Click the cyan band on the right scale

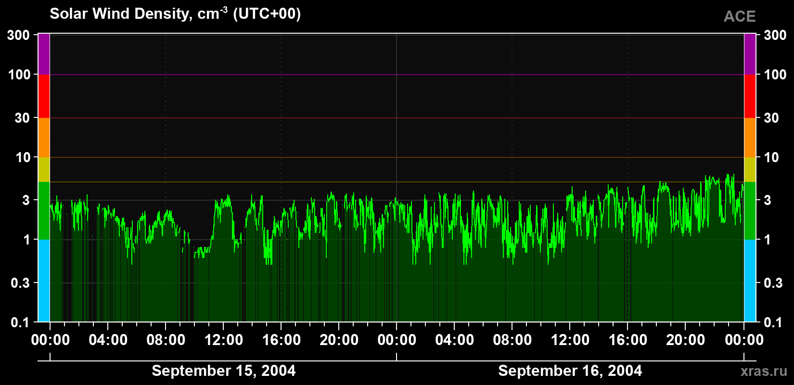coord(750,281)
